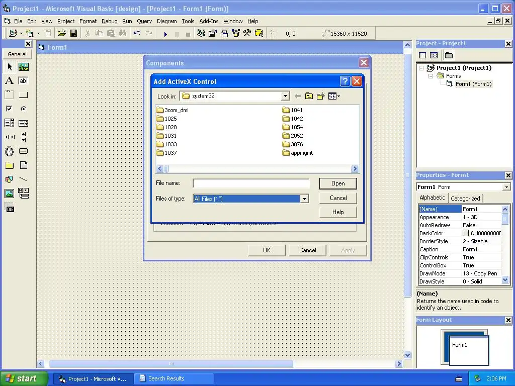
Task: Click the Save Project floppy icon
Action: click(x=73, y=34)
